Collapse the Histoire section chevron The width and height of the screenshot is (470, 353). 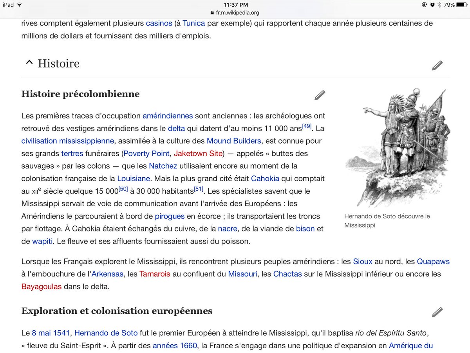click(x=29, y=63)
